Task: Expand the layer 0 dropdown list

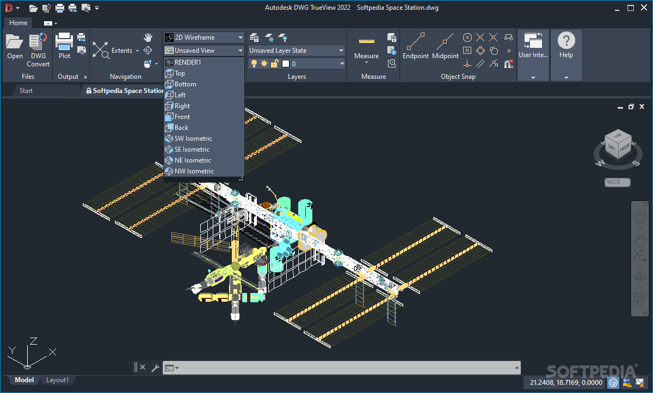Action: (342, 64)
